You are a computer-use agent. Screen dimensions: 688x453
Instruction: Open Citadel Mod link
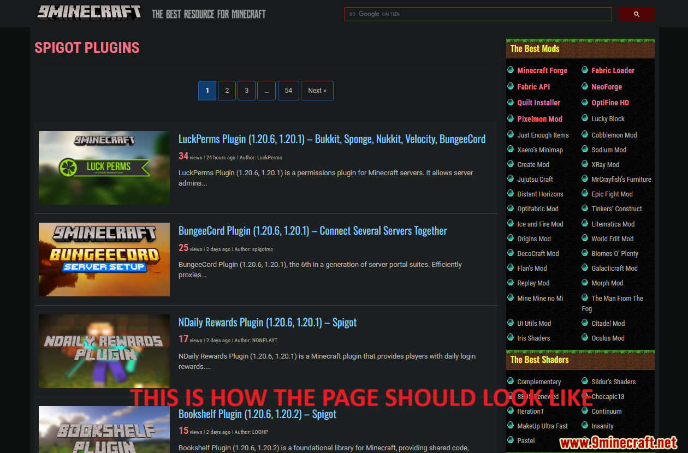[x=608, y=324]
